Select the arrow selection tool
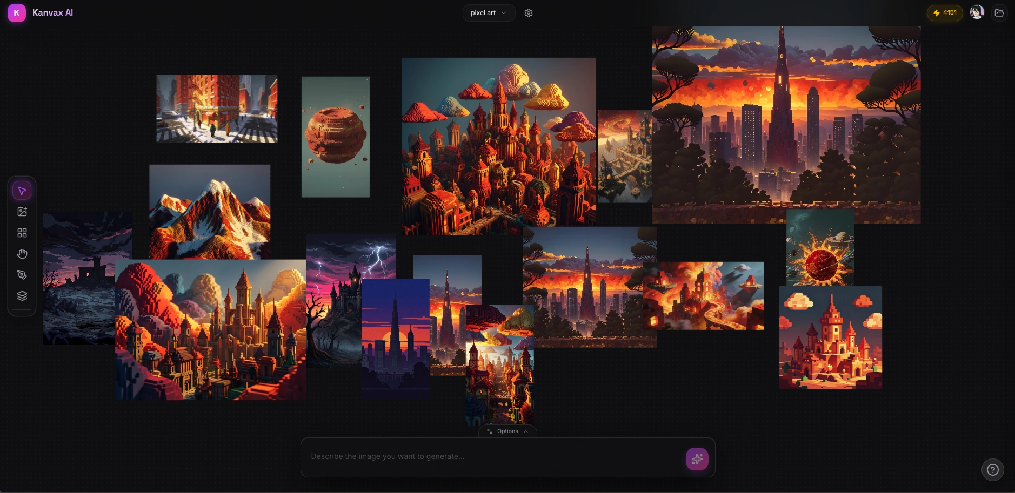Image resolution: width=1015 pixels, height=493 pixels. (22, 190)
